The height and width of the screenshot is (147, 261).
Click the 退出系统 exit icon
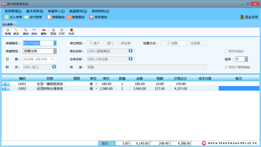tap(242, 17)
